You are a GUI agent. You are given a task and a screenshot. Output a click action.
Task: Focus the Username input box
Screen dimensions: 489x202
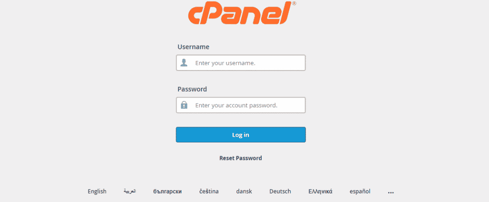coord(241,63)
